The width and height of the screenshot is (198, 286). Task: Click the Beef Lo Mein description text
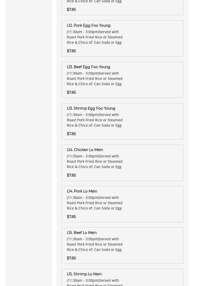pyautogui.click(x=95, y=244)
